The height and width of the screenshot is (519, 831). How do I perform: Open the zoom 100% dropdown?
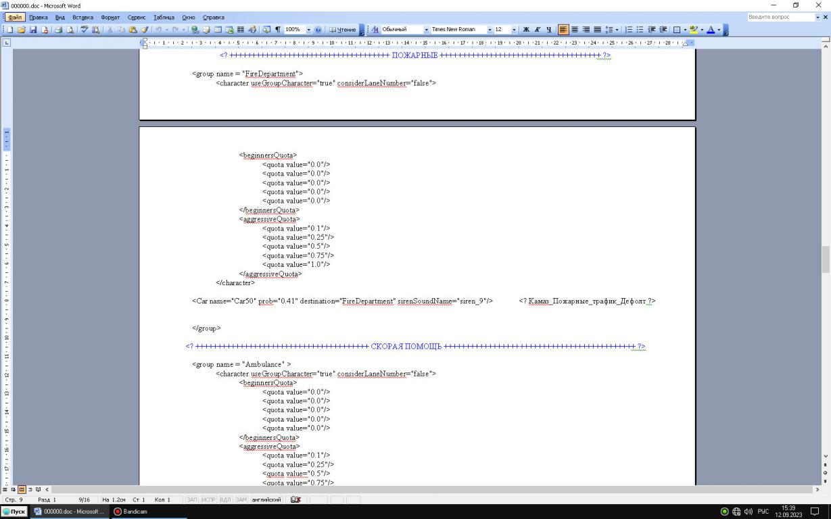tap(309, 30)
